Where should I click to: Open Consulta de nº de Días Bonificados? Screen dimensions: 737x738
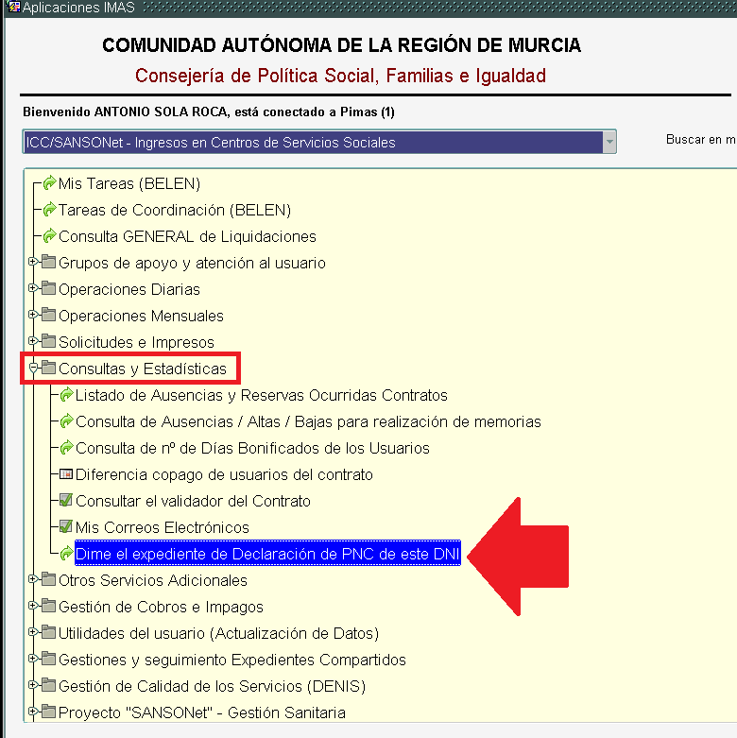pyautogui.click(x=252, y=448)
